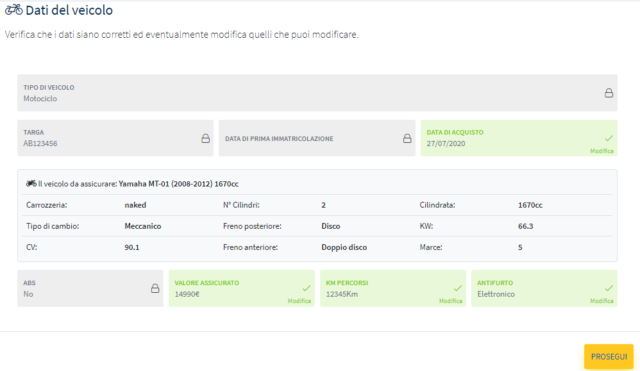Image resolution: width=640 pixels, height=371 pixels.
Task: Click insured value 14990€
Action: [x=187, y=294]
